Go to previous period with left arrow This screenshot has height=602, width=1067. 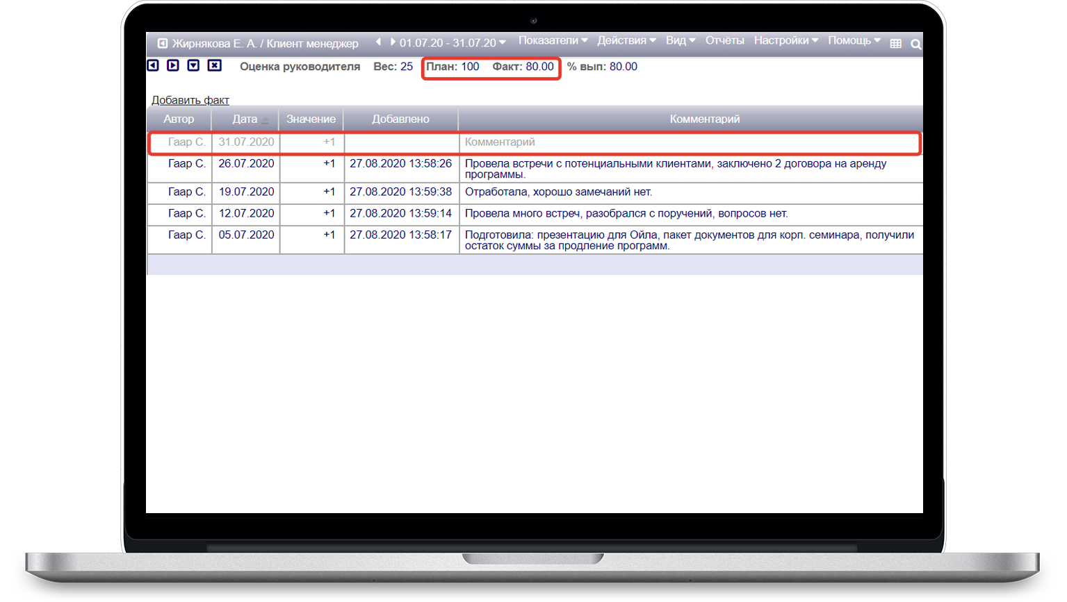coord(378,42)
